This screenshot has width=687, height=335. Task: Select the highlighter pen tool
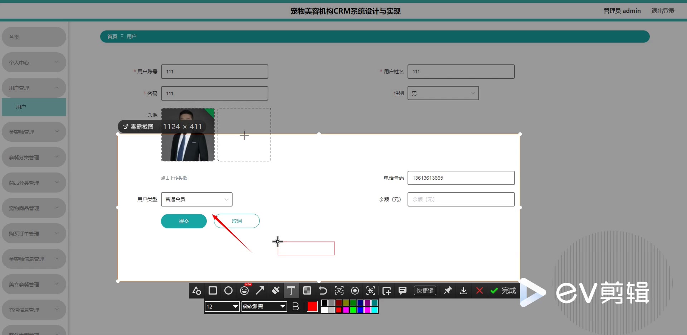point(276,291)
